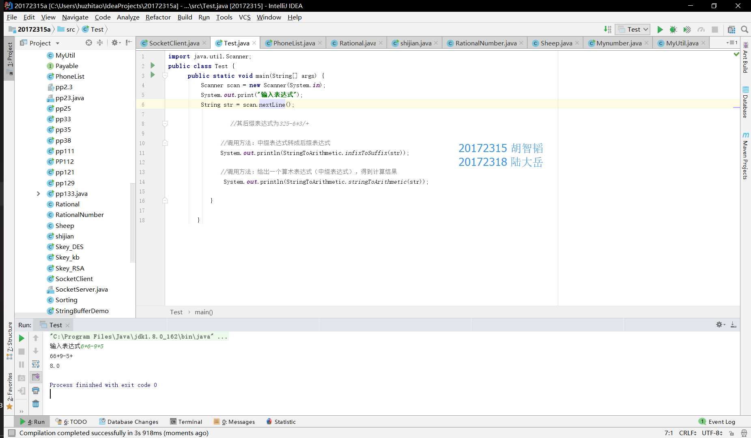Open the VCS menu
Image resolution: width=751 pixels, height=438 pixels.
(245, 17)
